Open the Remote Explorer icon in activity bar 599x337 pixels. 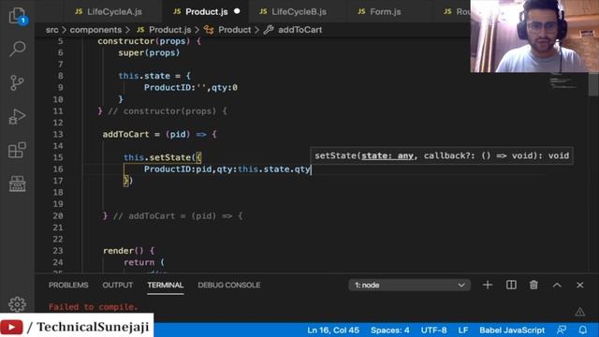point(17,183)
